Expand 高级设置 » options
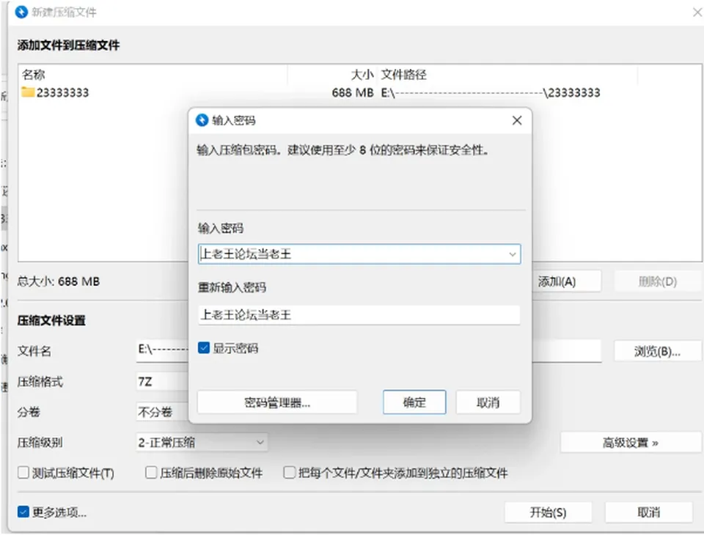 631,443
